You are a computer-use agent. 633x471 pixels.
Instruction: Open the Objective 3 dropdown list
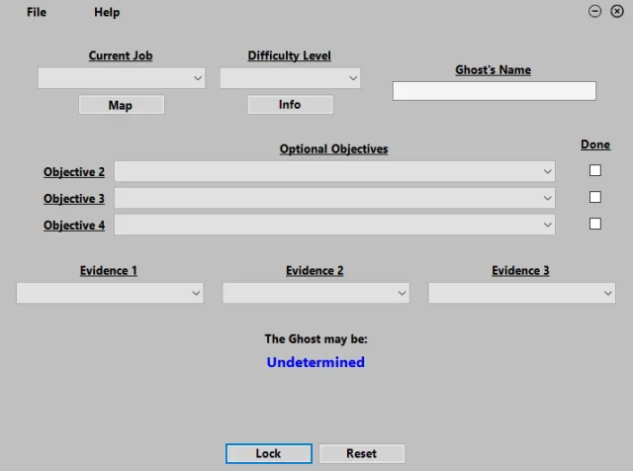click(334, 198)
